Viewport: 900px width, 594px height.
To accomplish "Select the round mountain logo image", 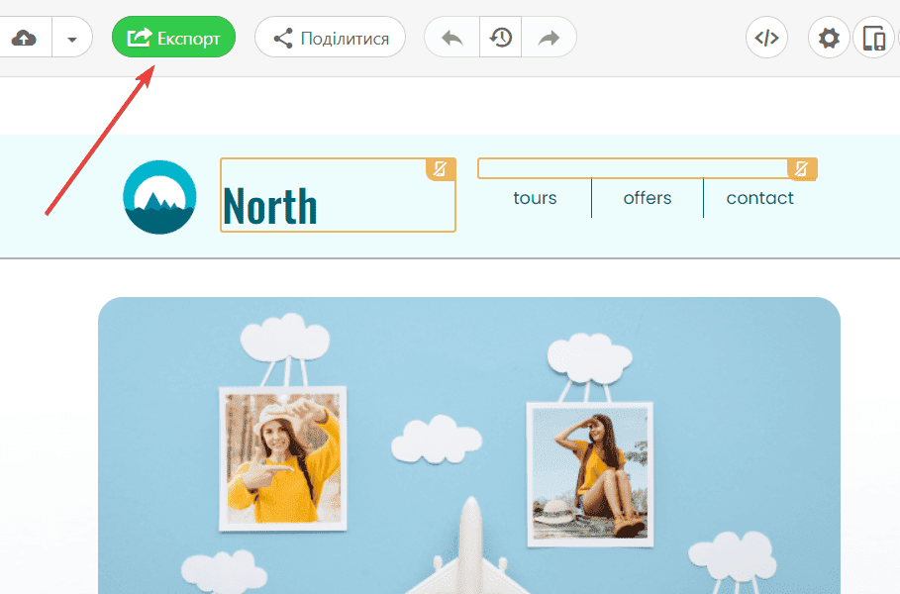I will click(x=159, y=197).
